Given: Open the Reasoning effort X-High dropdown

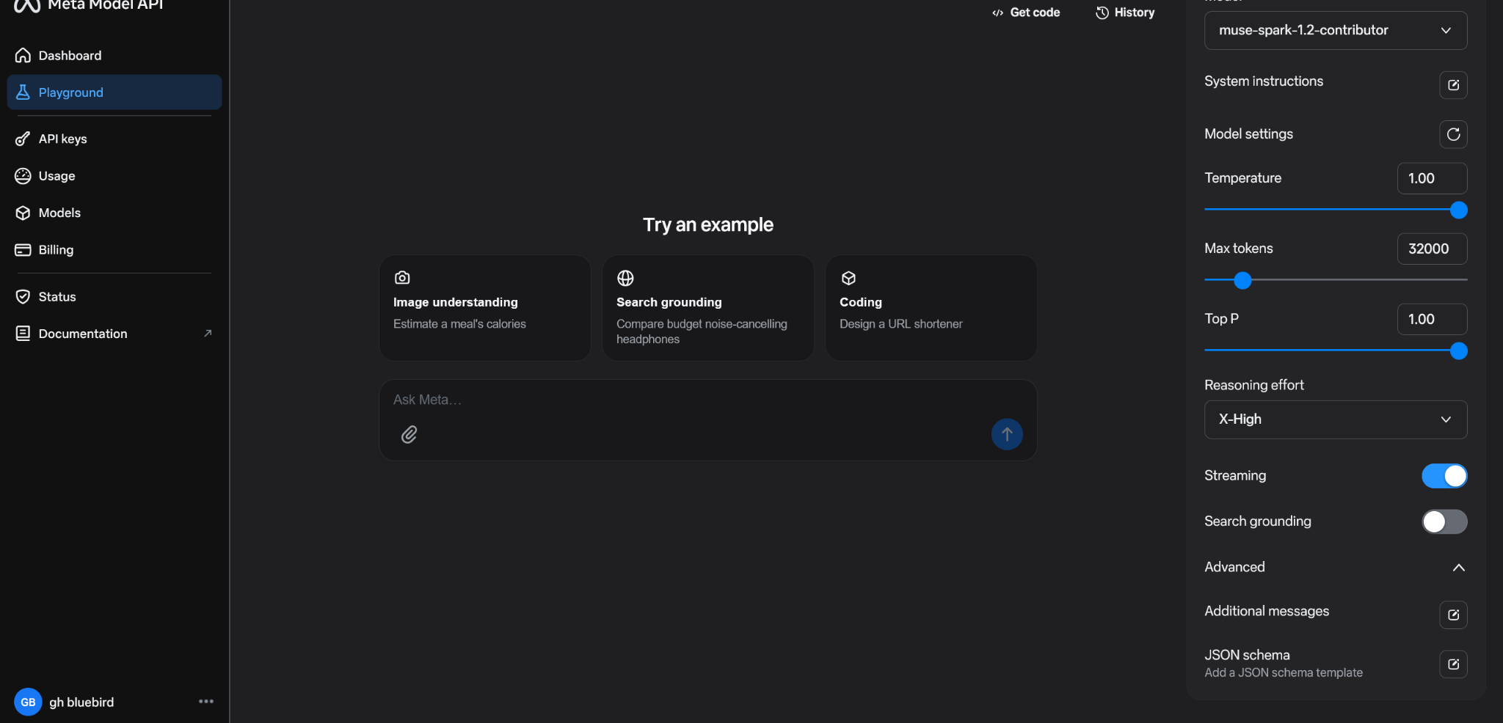Looking at the screenshot, I should (1336, 419).
